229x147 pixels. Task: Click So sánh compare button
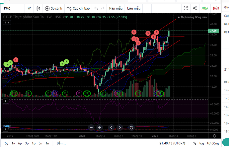pyautogui.click(x=53, y=8)
